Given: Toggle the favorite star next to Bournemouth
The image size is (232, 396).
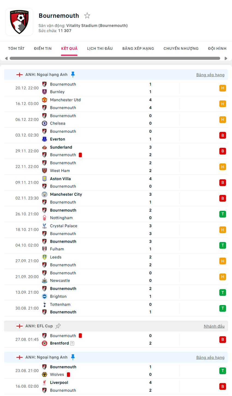Looking at the screenshot, I should point(87,16).
